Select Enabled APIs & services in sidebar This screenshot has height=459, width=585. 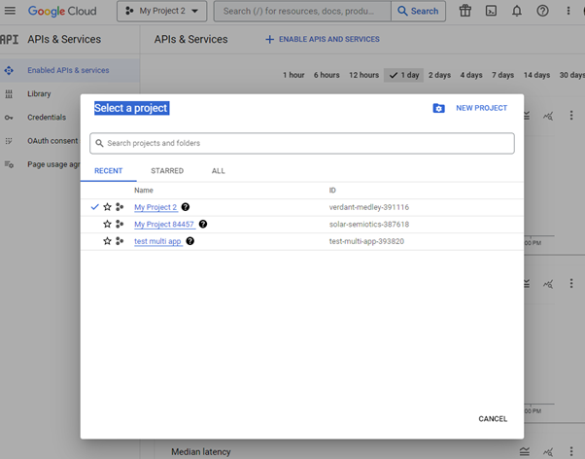click(70, 70)
